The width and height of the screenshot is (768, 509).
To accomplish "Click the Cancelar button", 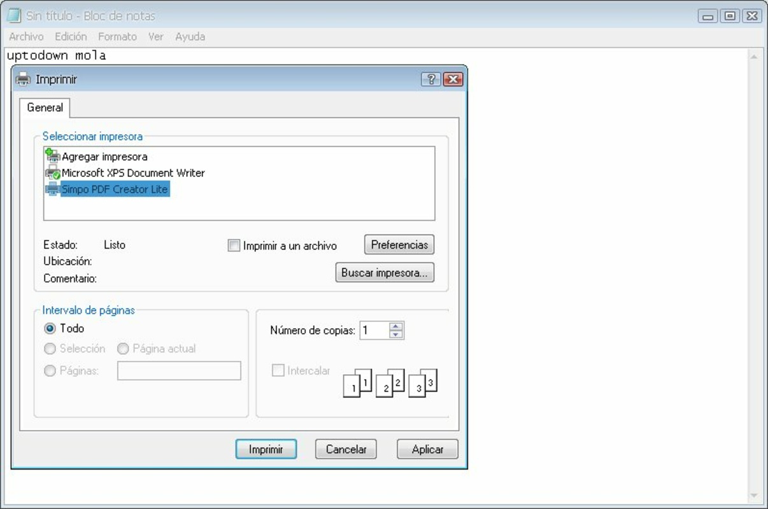I will [x=346, y=449].
